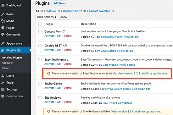Check the Contact Form 7 checkbox

coord(40,31)
